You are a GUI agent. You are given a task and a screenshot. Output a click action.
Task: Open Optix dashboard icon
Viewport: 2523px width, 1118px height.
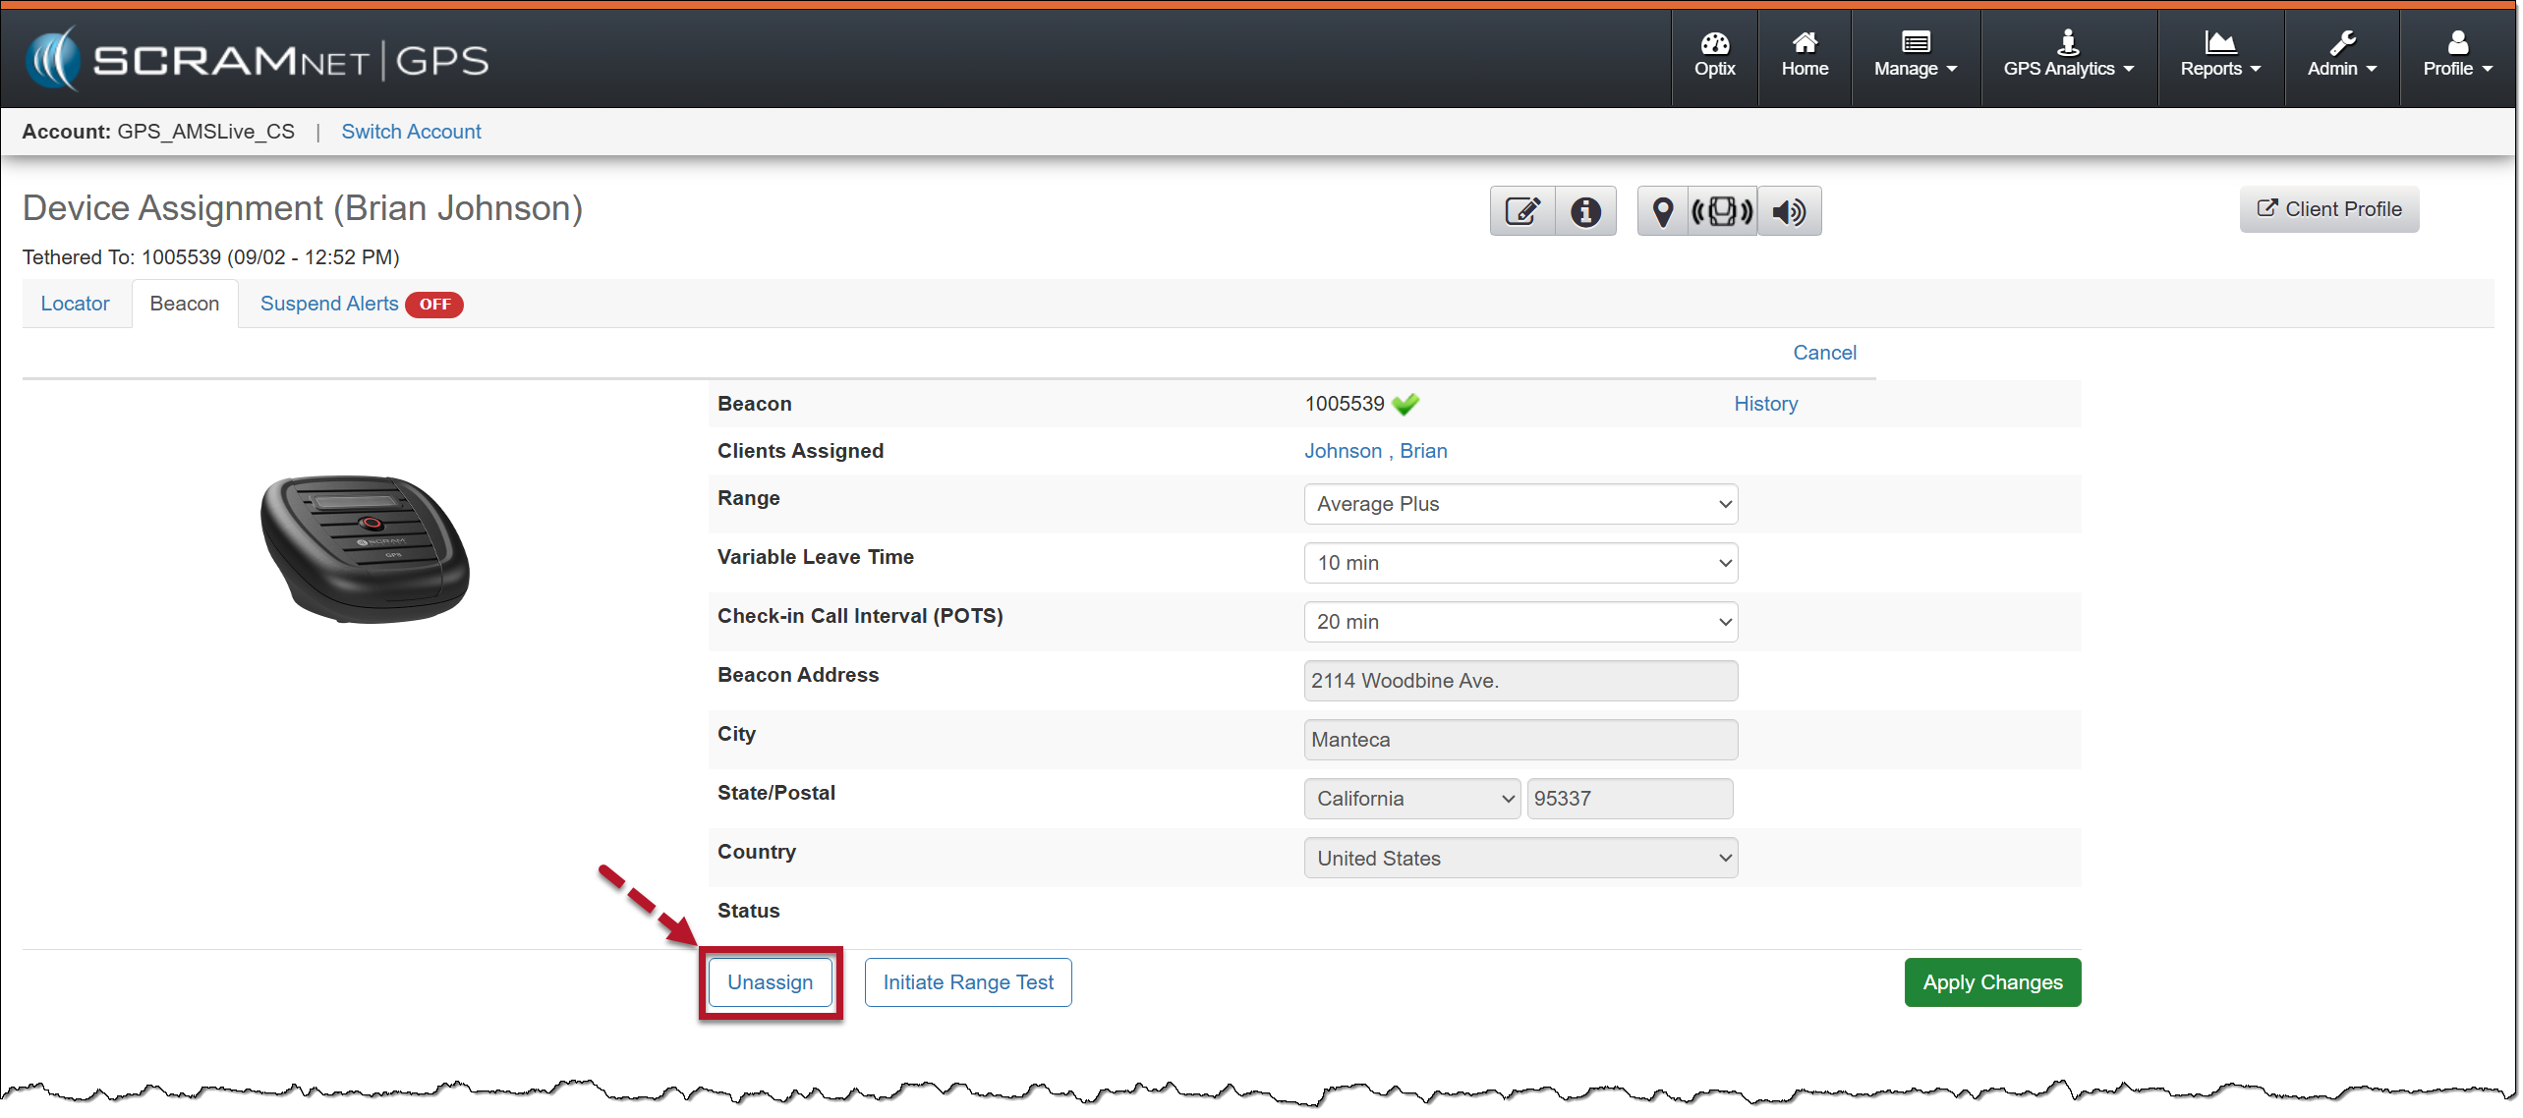(1714, 55)
